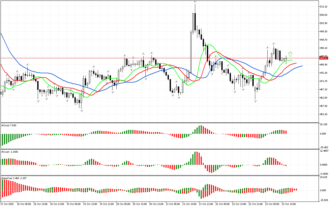Click the 513.10 price scale label

[324, 7]
